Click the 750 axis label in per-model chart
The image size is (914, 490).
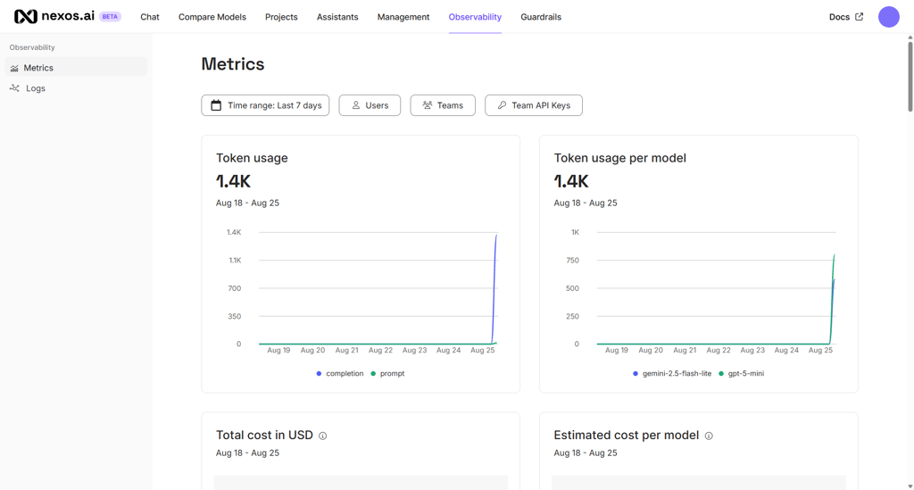[572, 261]
